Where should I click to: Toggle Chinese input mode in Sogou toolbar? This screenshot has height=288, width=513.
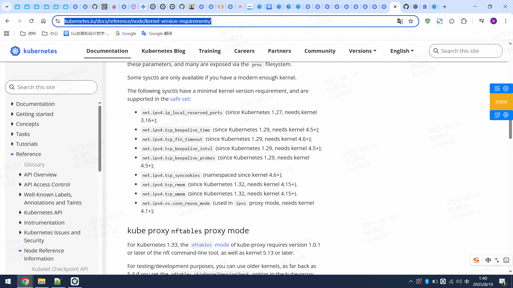point(488,260)
